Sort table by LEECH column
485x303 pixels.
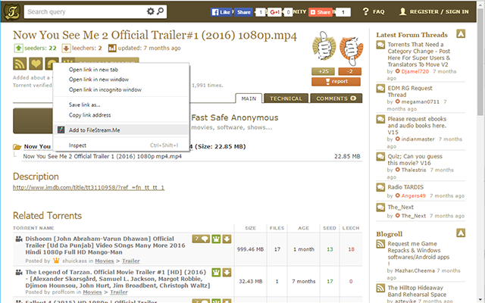[x=351, y=228]
